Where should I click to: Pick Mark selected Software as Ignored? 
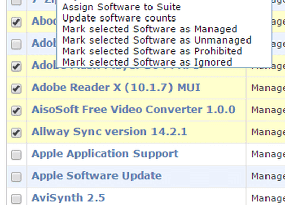click(147, 63)
